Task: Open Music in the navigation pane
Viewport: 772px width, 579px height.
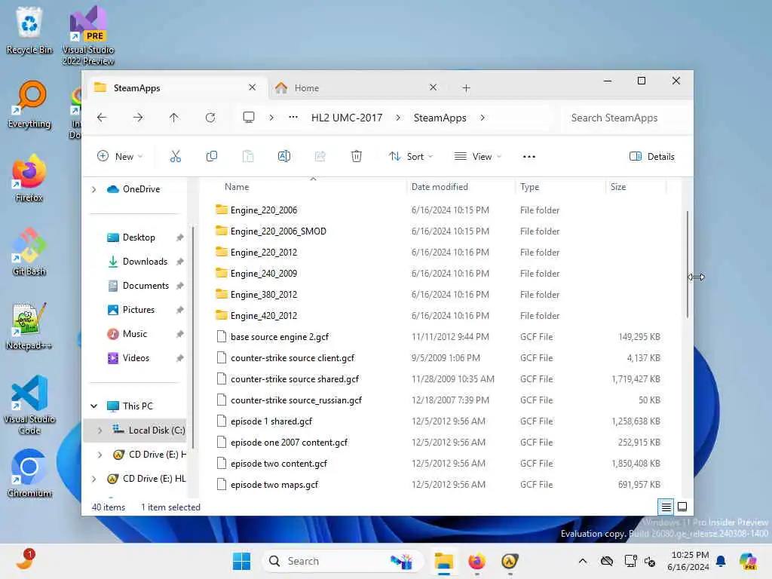Action: point(134,334)
